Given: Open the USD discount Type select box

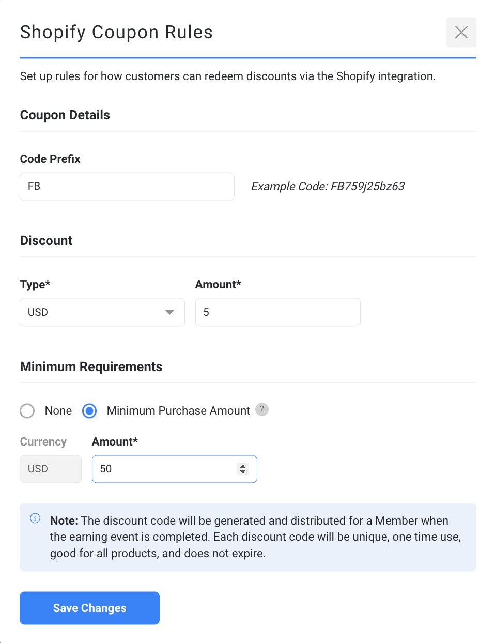Looking at the screenshot, I should [102, 312].
